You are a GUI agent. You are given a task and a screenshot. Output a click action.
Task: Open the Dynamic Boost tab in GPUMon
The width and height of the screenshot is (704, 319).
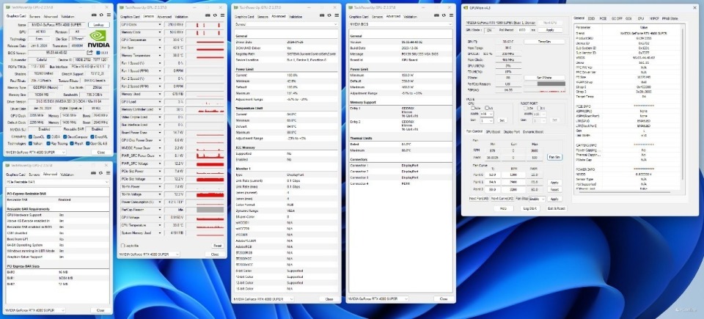[x=532, y=132]
